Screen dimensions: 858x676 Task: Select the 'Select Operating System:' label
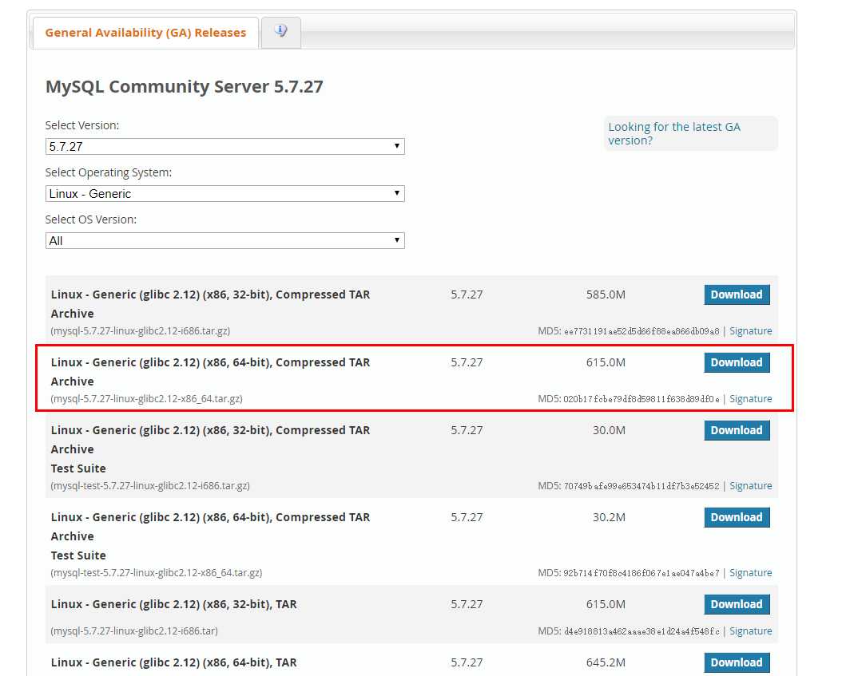coord(109,172)
